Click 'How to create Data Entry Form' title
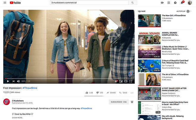 tap(175, 103)
